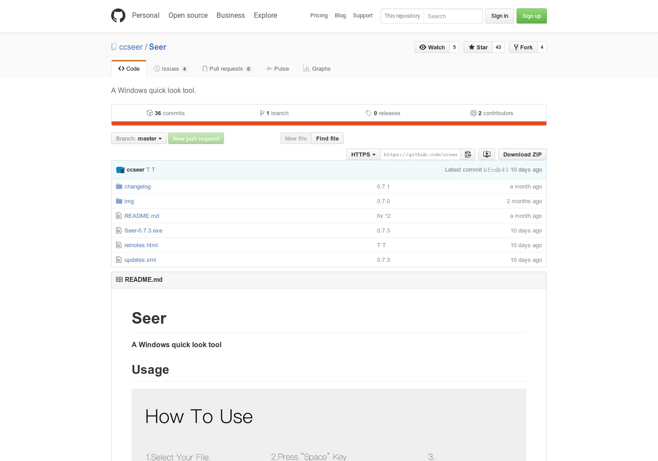Open the HTTPS protocol dropdown

pos(363,154)
